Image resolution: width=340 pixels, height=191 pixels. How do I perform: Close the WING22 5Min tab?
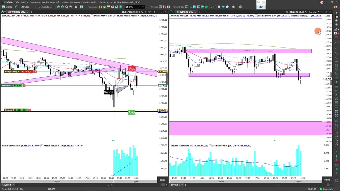tap(195, 12)
